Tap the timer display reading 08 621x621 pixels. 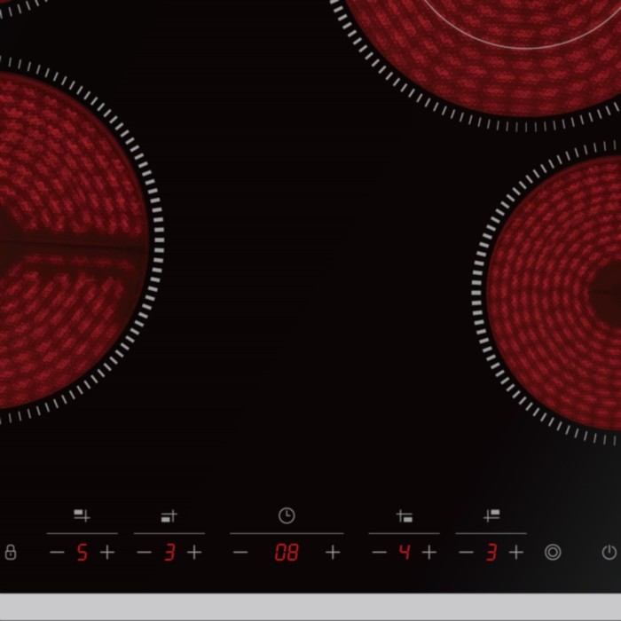(x=287, y=553)
